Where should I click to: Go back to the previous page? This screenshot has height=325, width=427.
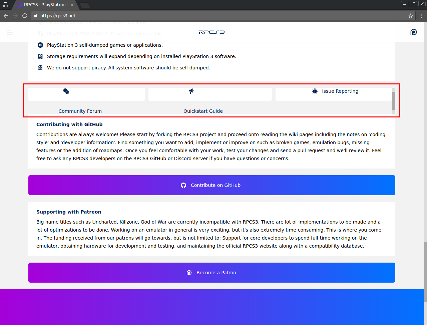point(6,16)
